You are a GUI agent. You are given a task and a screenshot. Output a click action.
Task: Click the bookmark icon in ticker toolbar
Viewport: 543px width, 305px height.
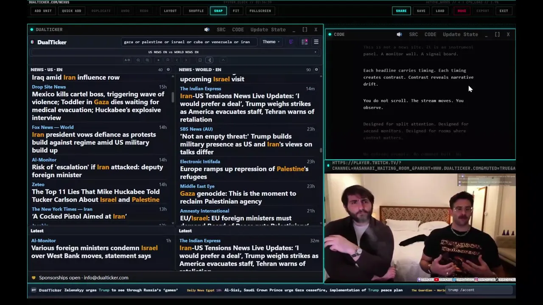click(x=200, y=60)
